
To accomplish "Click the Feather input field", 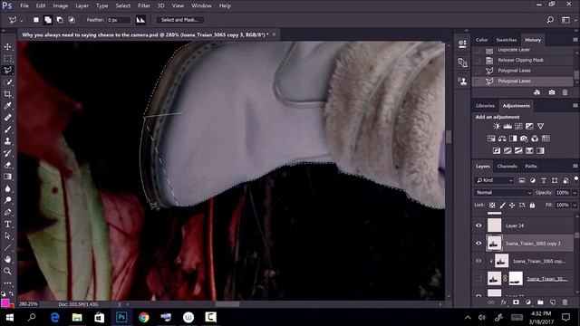I will point(119,20).
